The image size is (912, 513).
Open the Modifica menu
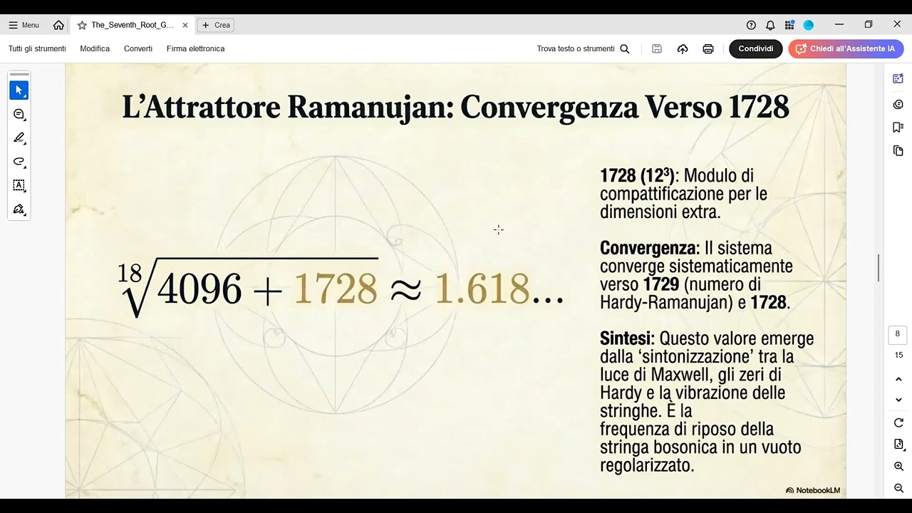[95, 48]
